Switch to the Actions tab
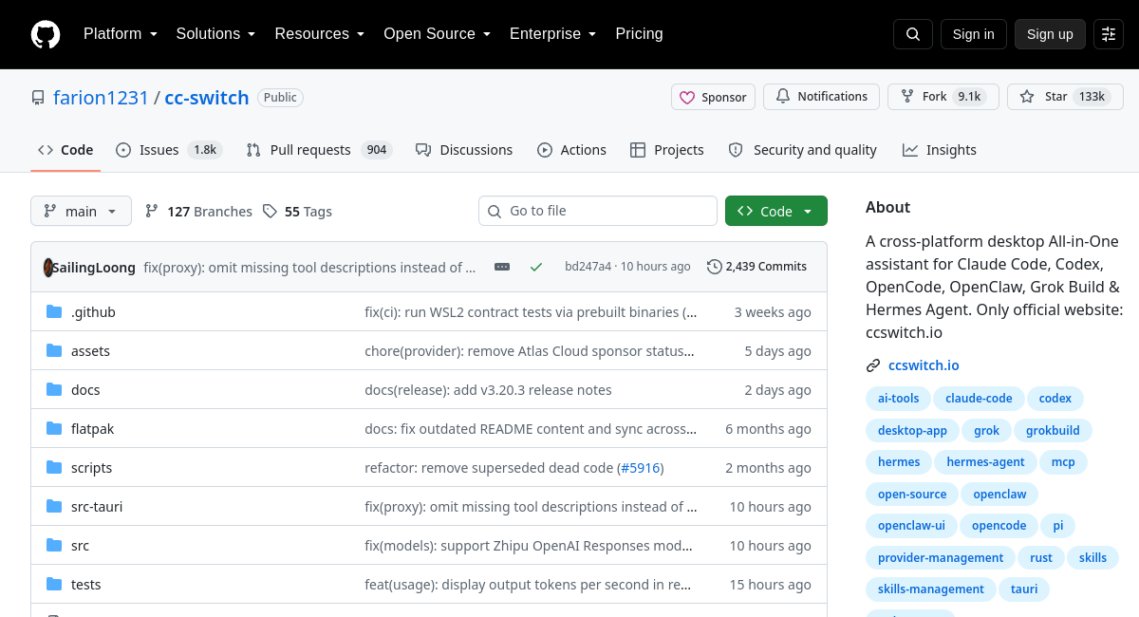Image resolution: width=1139 pixels, height=617 pixels. [571, 150]
